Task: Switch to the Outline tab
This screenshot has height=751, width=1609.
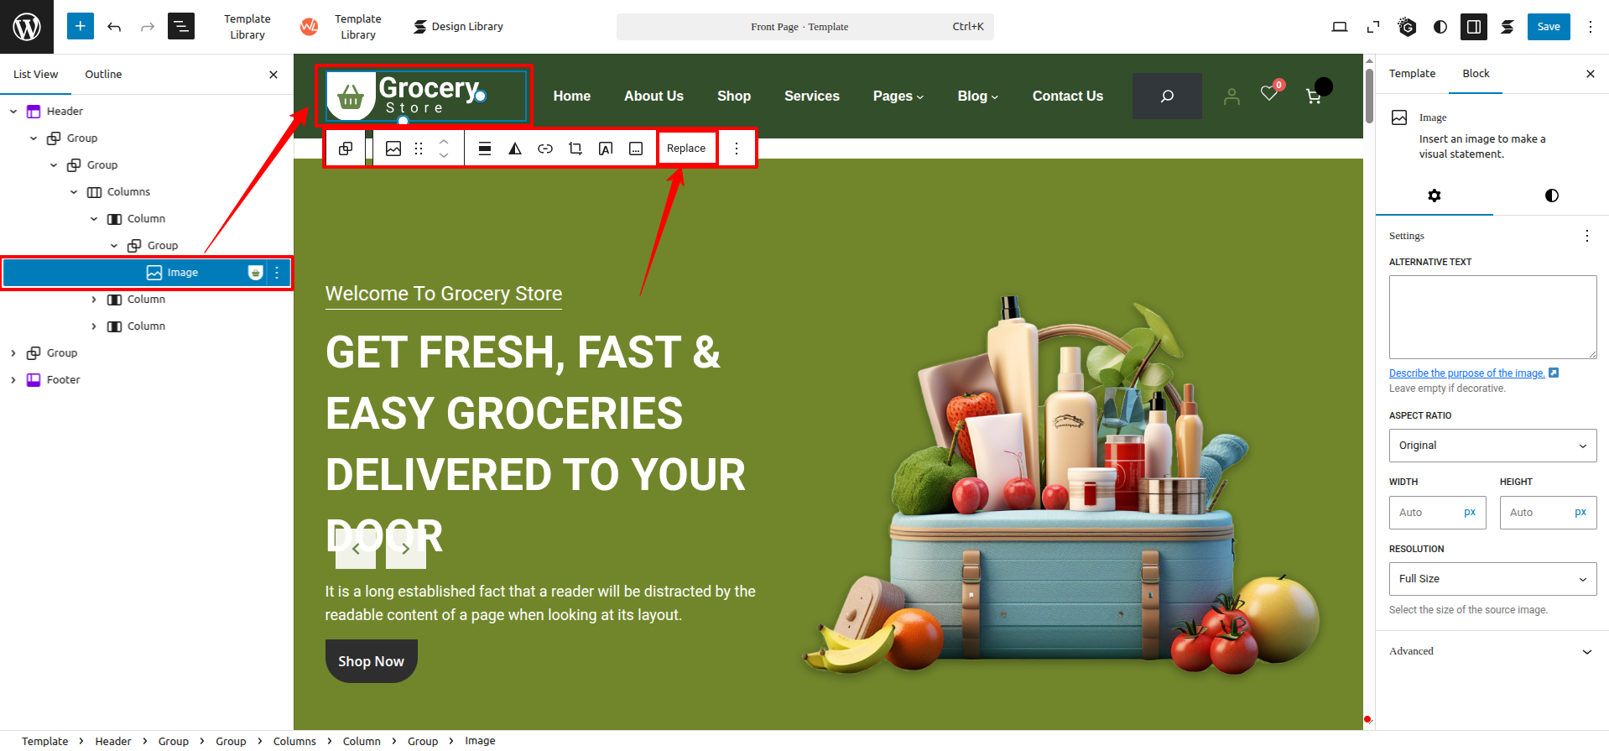Action: tap(103, 74)
